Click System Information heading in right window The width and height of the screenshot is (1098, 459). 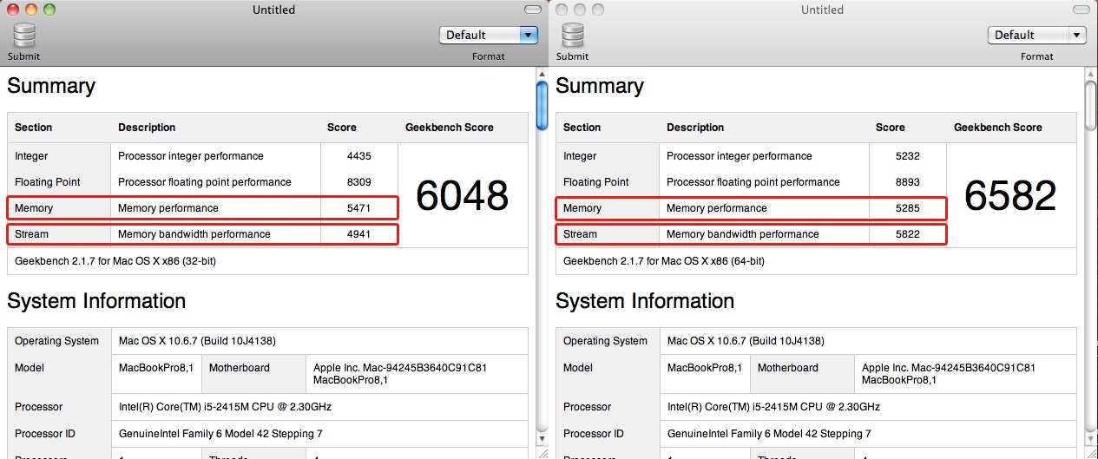tap(645, 301)
